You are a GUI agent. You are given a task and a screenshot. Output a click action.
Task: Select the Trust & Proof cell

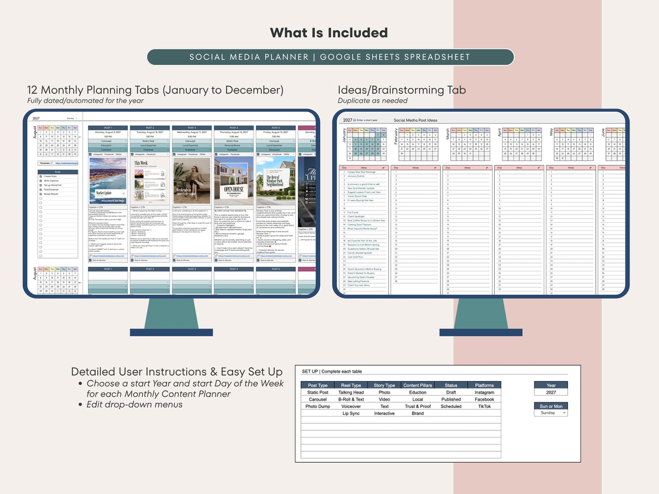[x=417, y=406]
